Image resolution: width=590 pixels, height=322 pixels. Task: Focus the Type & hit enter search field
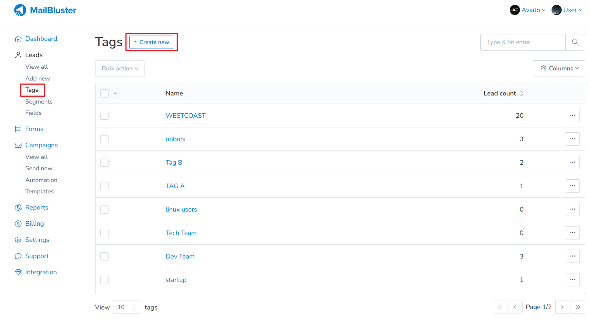(522, 42)
